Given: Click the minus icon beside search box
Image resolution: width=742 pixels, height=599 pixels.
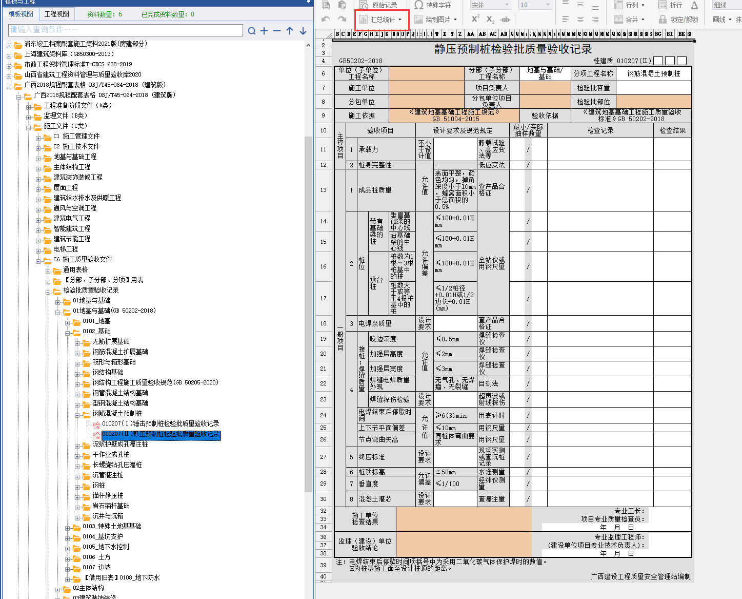Looking at the screenshot, I should (x=277, y=31).
